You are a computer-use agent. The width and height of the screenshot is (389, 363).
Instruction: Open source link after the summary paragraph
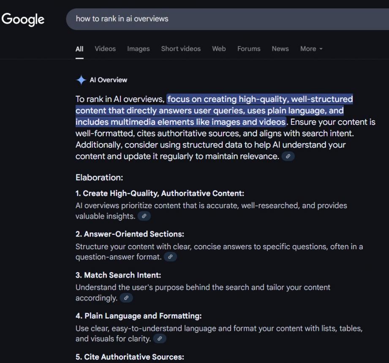pyautogui.click(x=288, y=156)
